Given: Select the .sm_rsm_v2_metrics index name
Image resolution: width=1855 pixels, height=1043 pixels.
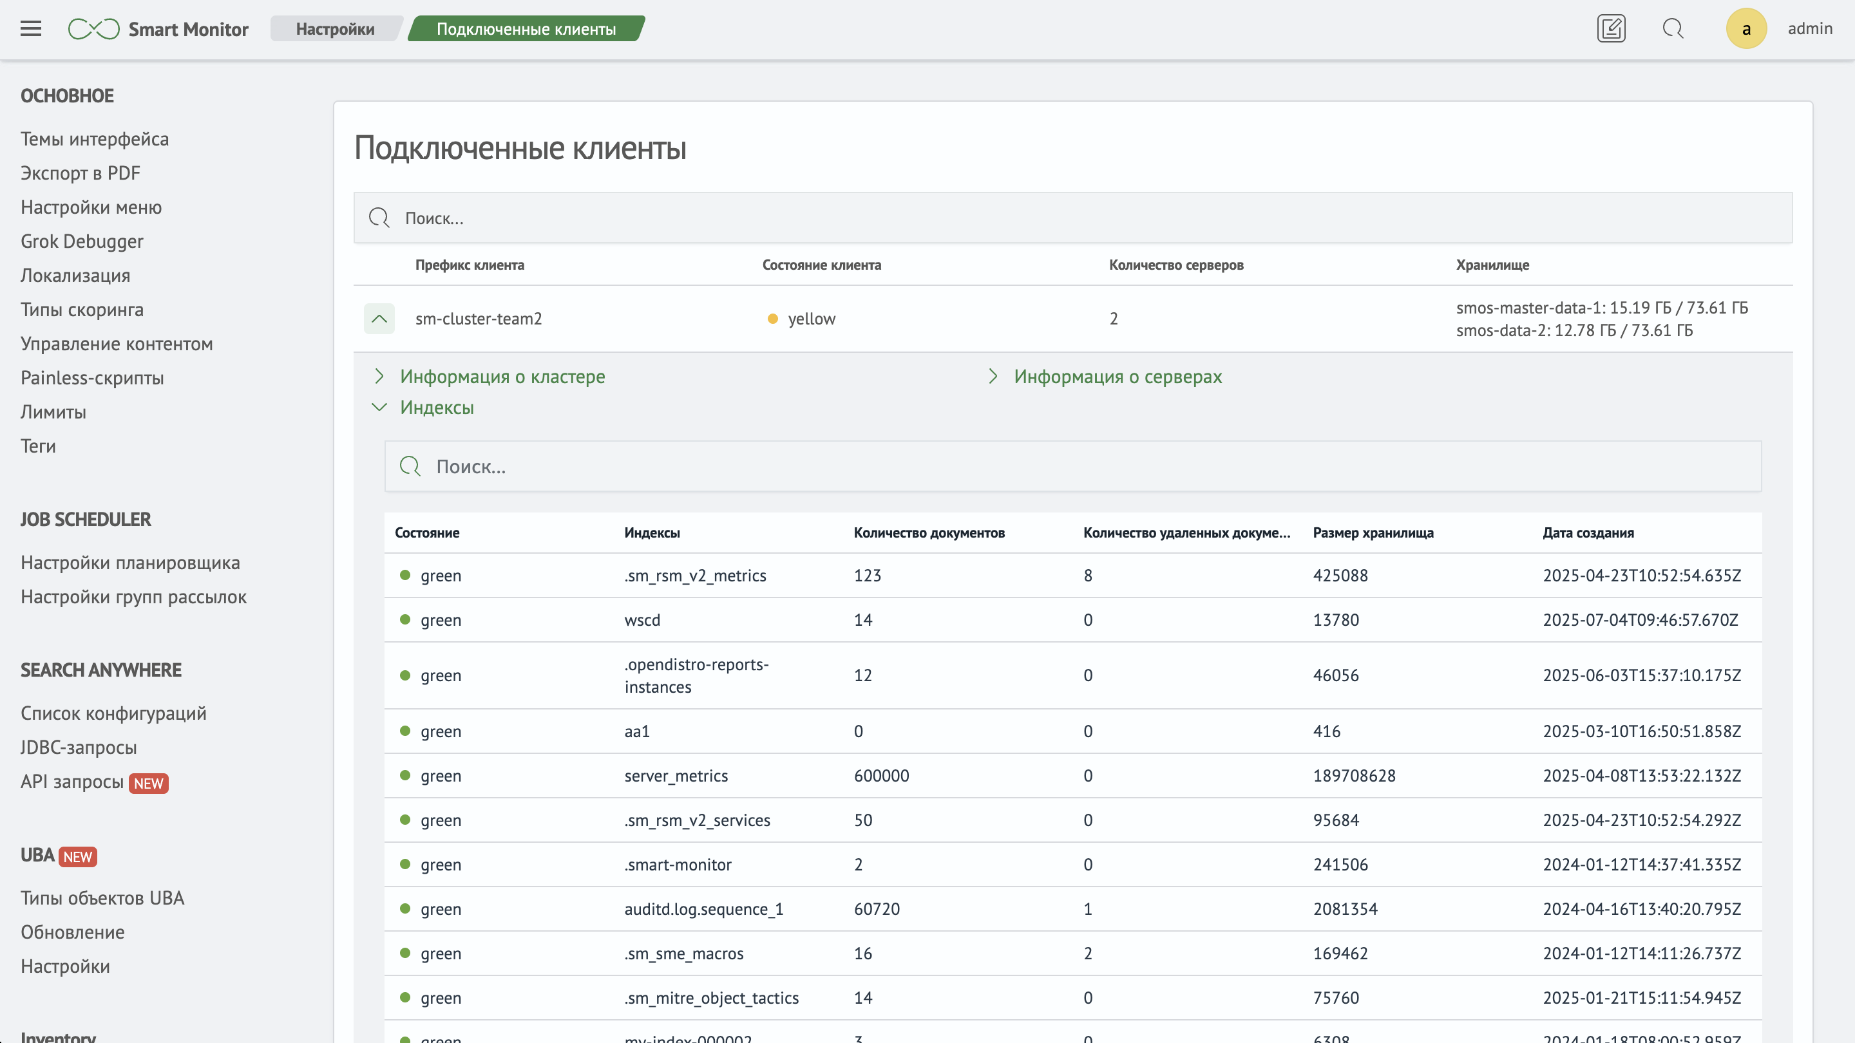Looking at the screenshot, I should click(x=695, y=576).
